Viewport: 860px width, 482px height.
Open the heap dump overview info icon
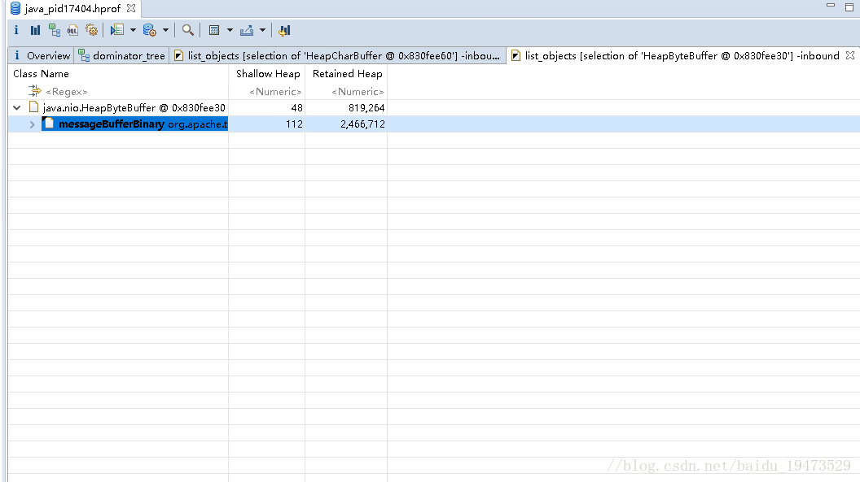coord(16,30)
